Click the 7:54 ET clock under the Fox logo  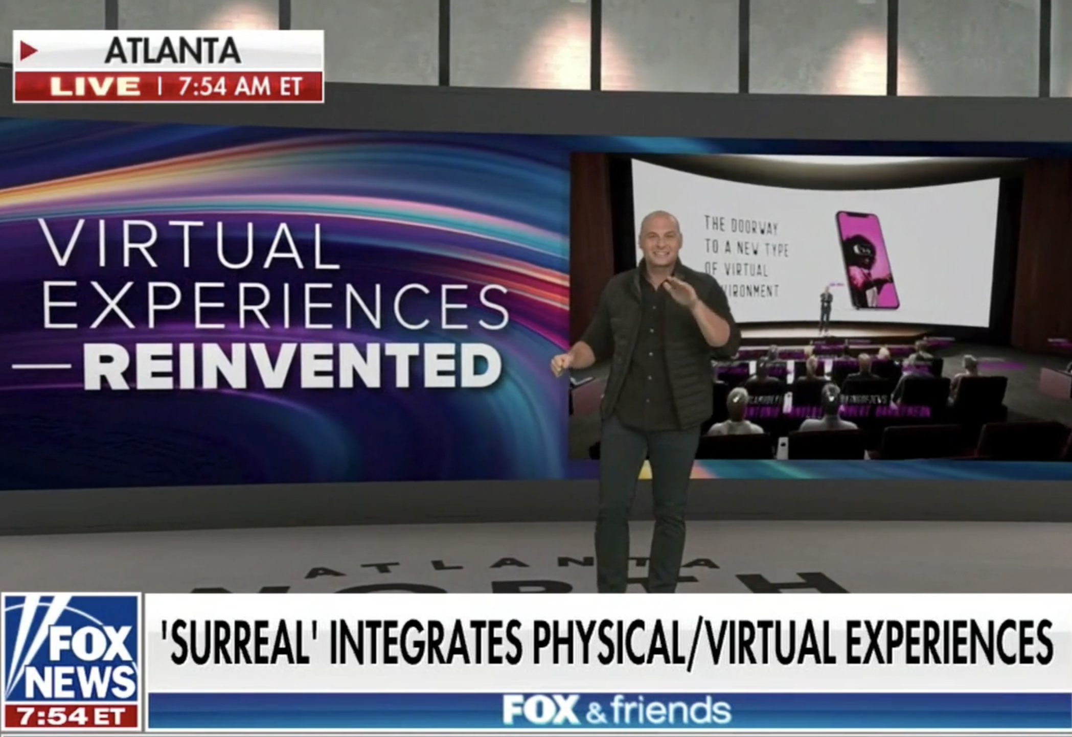[x=72, y=717]
